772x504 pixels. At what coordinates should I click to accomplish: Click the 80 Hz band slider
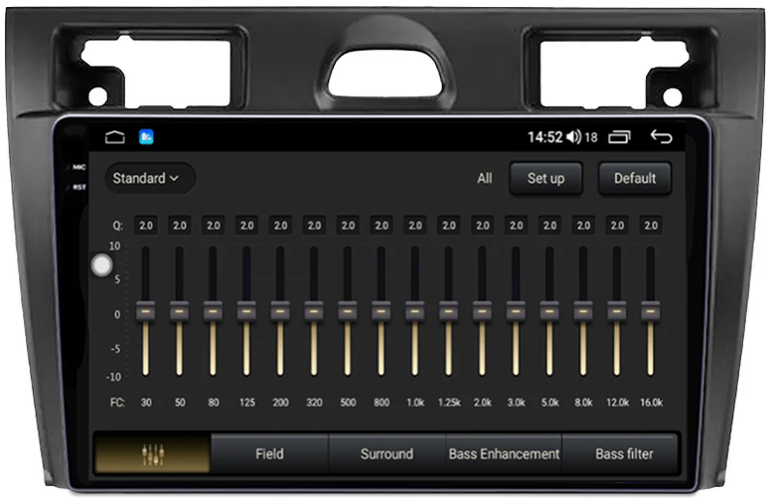213,311
